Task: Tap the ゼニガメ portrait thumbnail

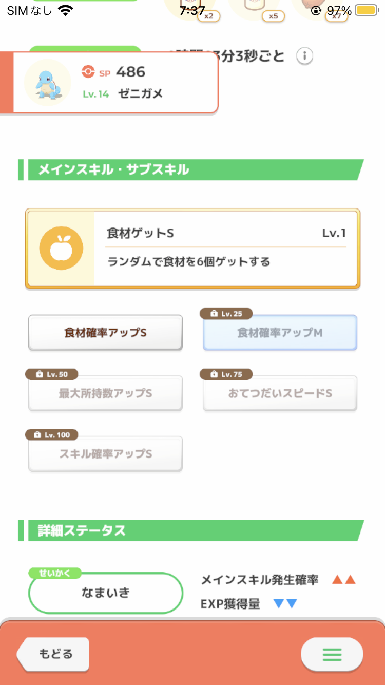Action: tap(48, 82)
